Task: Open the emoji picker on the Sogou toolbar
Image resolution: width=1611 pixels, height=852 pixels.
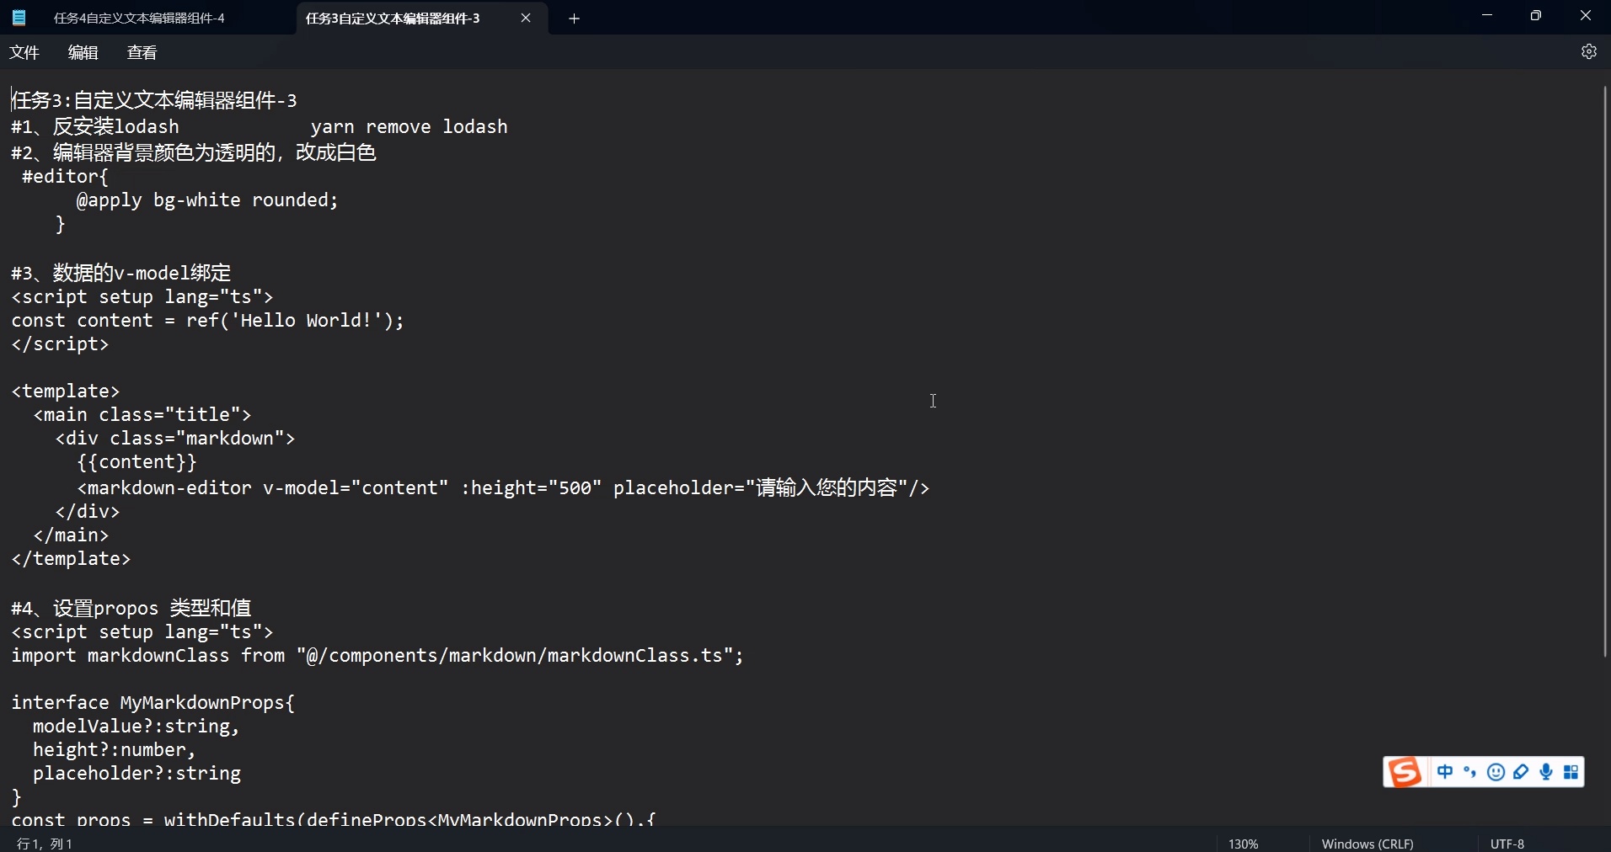Action: click(1496, 772)
